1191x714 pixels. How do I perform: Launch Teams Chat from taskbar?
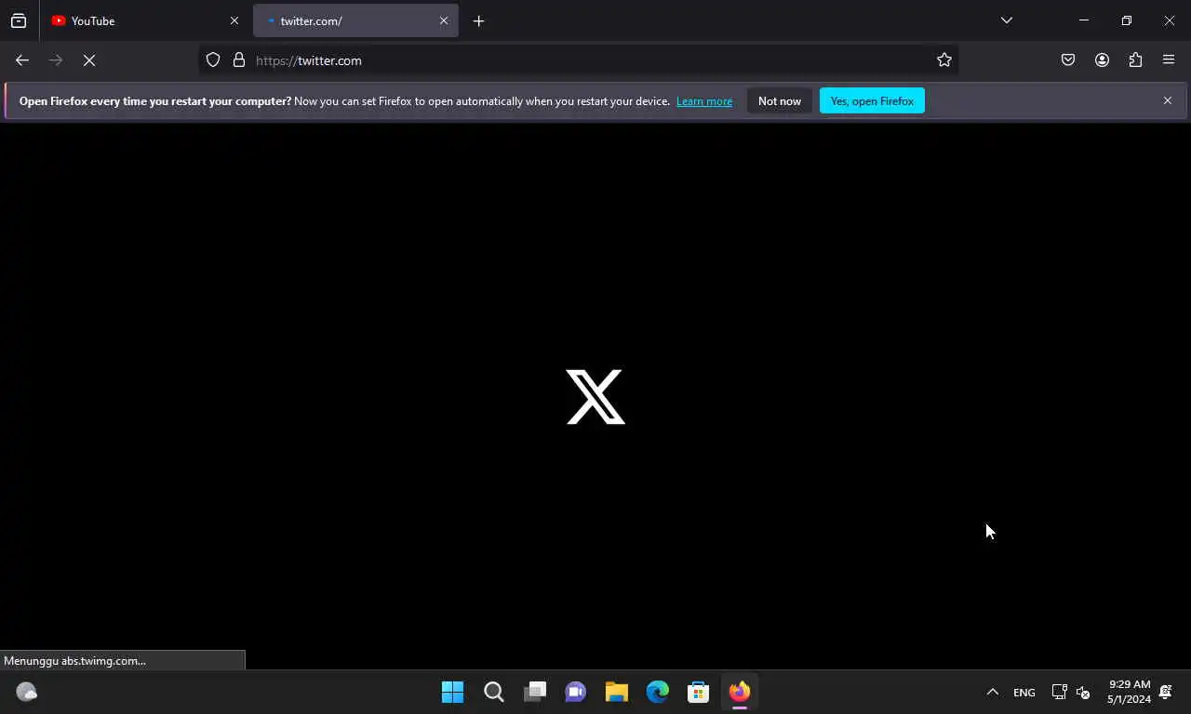(576, 692)
